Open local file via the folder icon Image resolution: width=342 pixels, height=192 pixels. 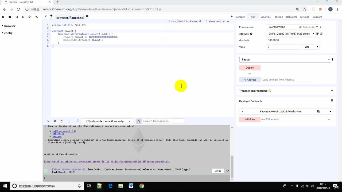10,17
